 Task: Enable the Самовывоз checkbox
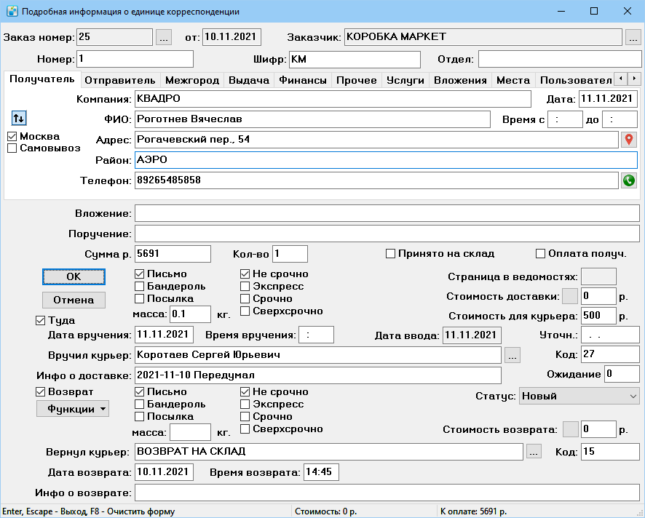[x=12, y=148]
